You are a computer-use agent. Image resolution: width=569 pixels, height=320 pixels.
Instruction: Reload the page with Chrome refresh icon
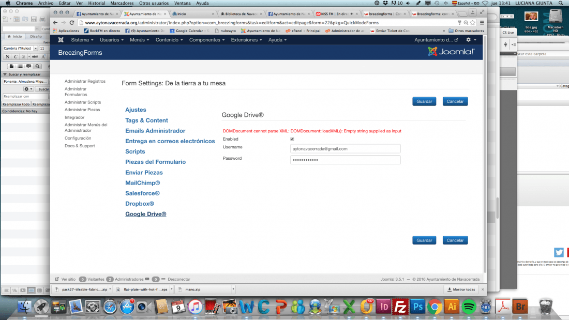71,23
